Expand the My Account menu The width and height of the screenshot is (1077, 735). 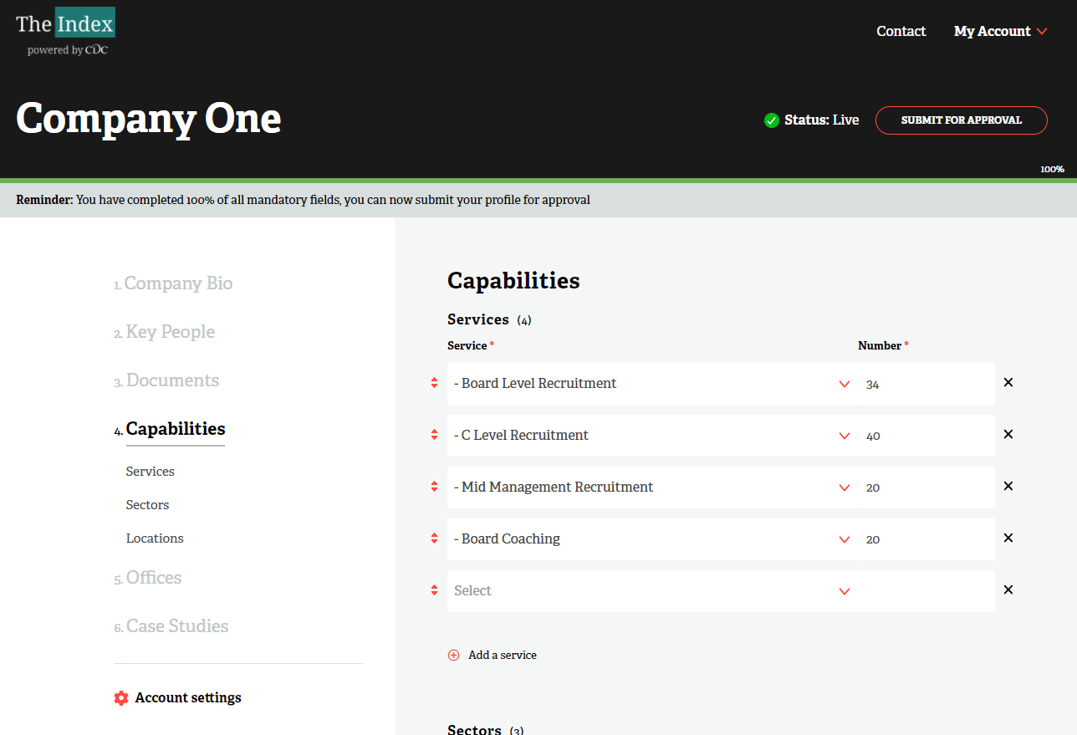(x=1000, y=32)
